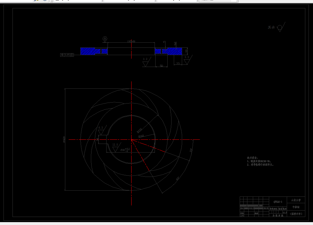The height and width of the screenshot is (225, 313).
Task: Click the 50 width dimension
Action: click(161, 66)
